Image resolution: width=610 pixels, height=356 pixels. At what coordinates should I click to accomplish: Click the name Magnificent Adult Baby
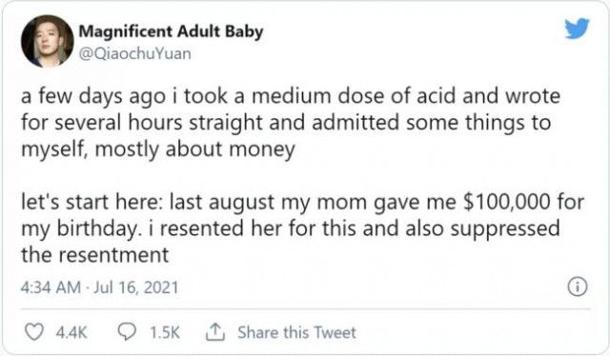pos(172,31)
